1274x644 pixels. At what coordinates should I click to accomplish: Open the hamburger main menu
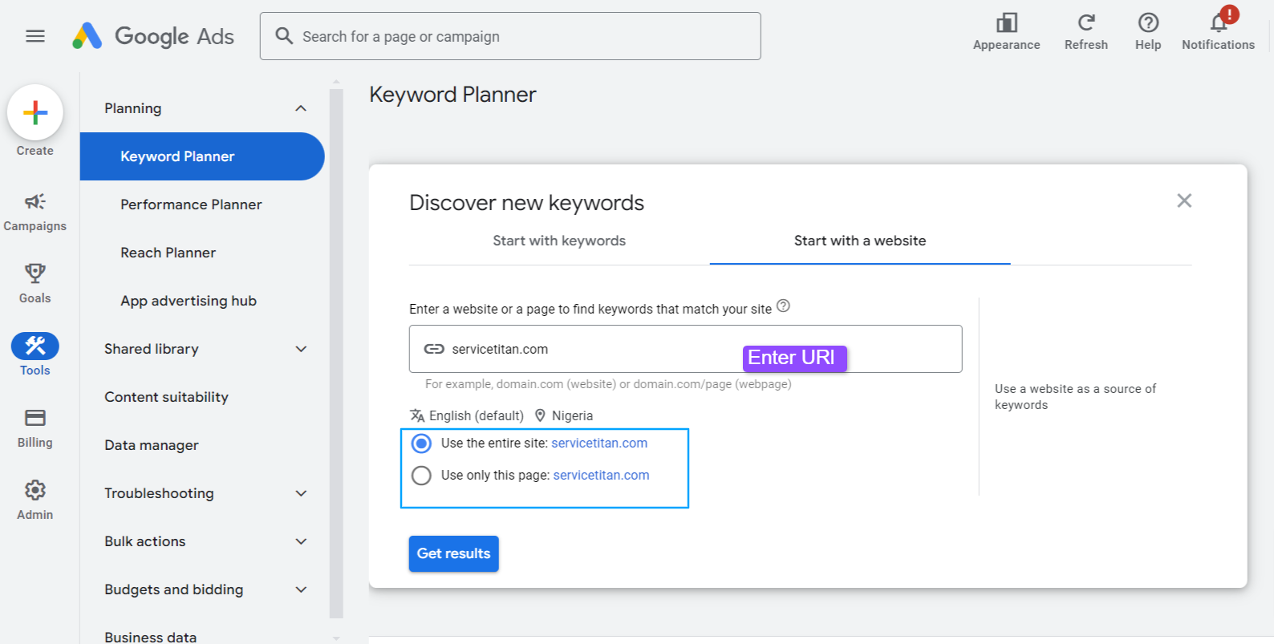(35, 36)
